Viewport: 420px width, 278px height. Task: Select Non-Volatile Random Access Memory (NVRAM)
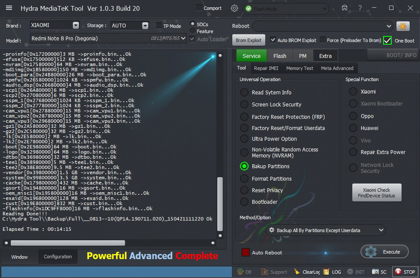(x=244, y=152)
